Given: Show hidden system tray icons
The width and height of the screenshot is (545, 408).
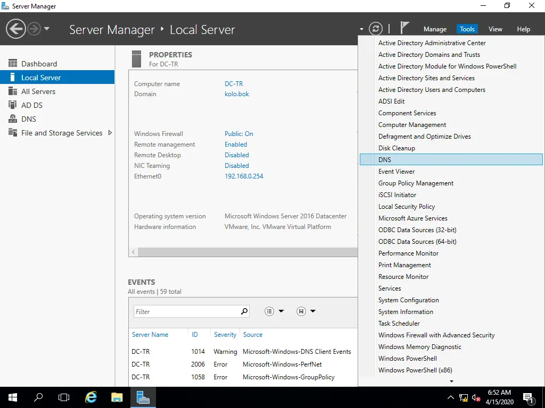Looking at the screenshot, I should click(450, 397).
